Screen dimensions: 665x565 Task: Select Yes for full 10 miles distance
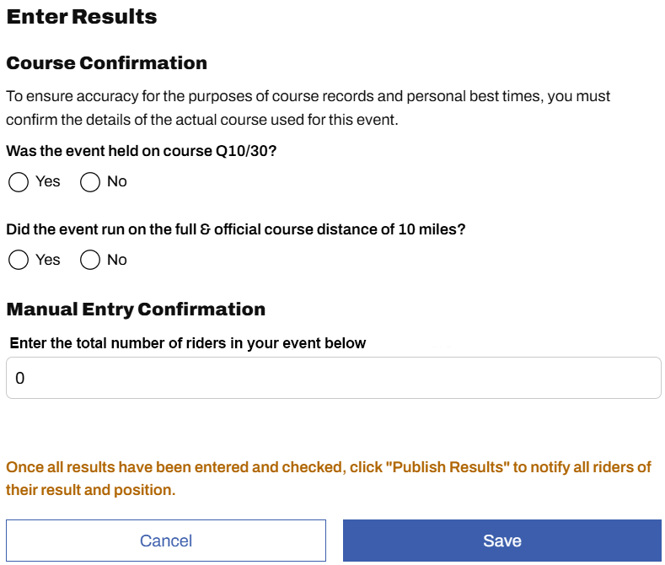click(19, 261)
